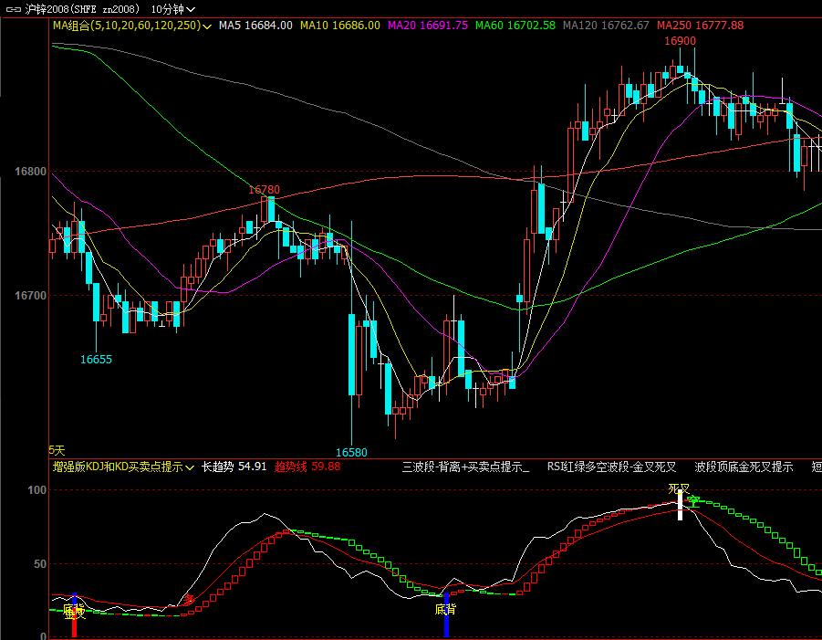Click the MA10 16686.00 value
Screen dimensions: 822x640
(x=340, y=26)
